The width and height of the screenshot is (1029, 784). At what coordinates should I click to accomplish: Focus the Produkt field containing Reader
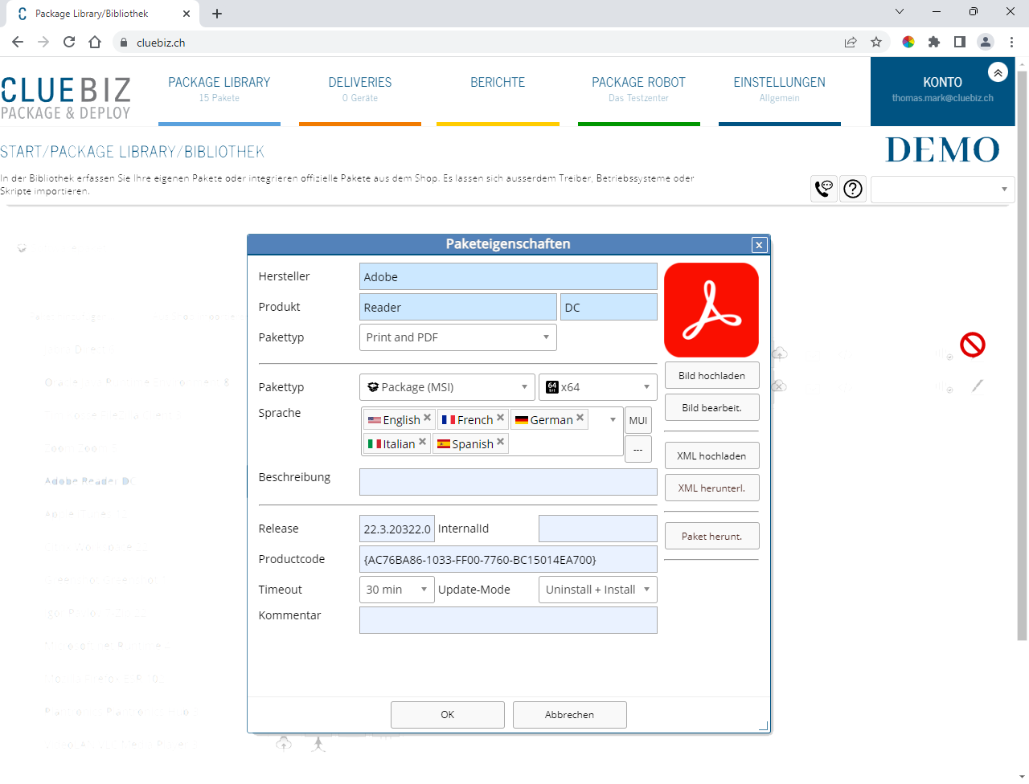(458, 307)
